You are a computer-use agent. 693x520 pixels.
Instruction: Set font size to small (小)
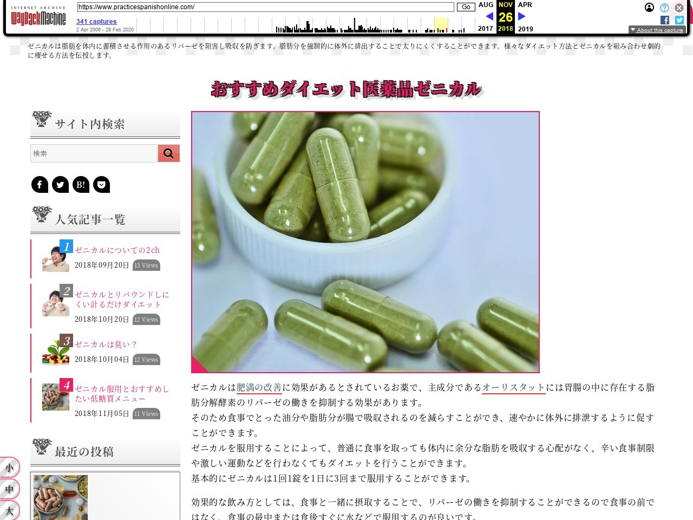pyautogui.click(x=9, y=467)
